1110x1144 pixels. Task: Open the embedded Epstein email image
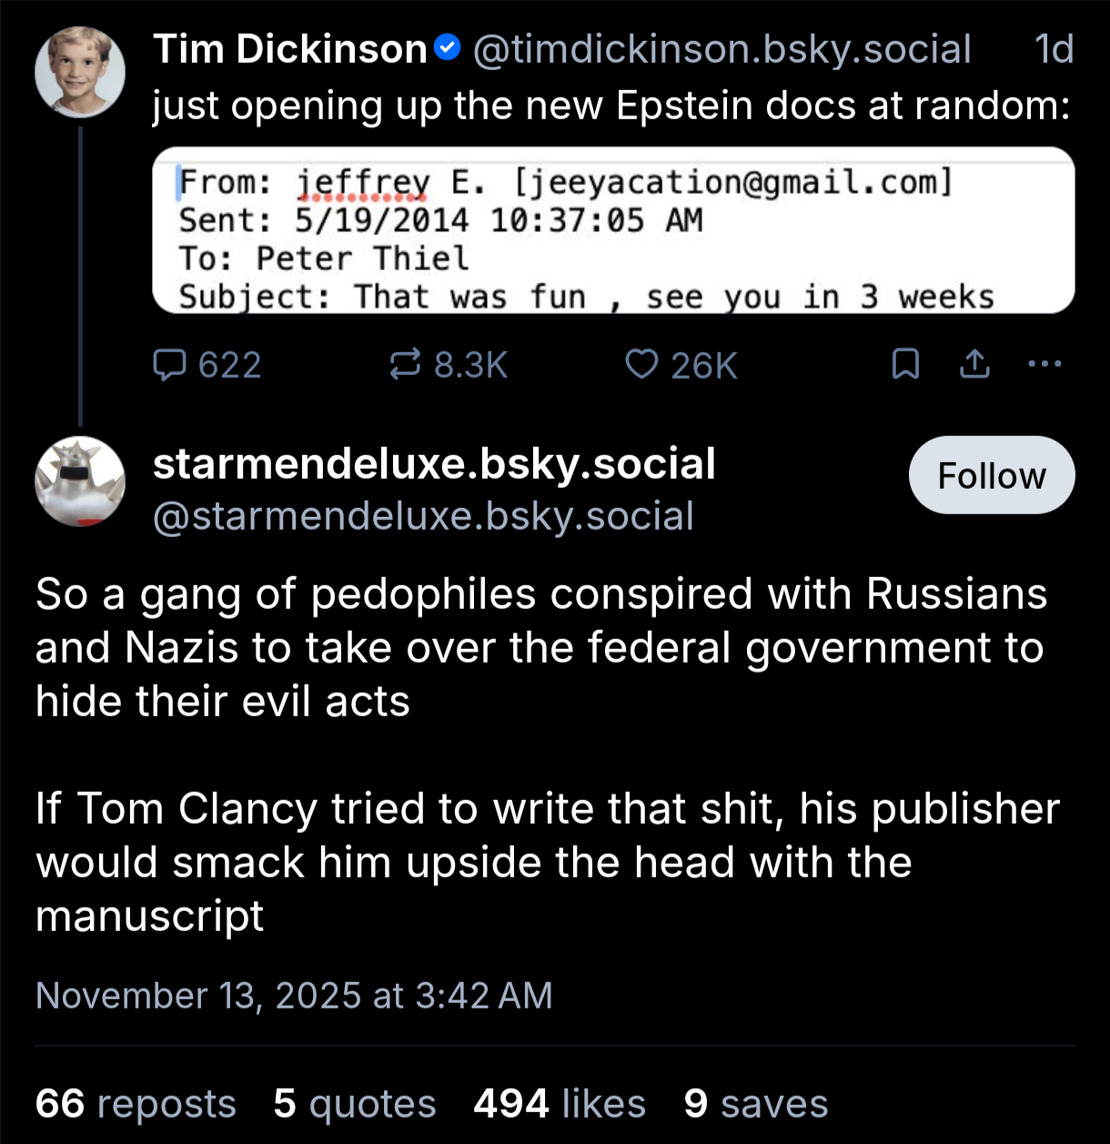613,230
